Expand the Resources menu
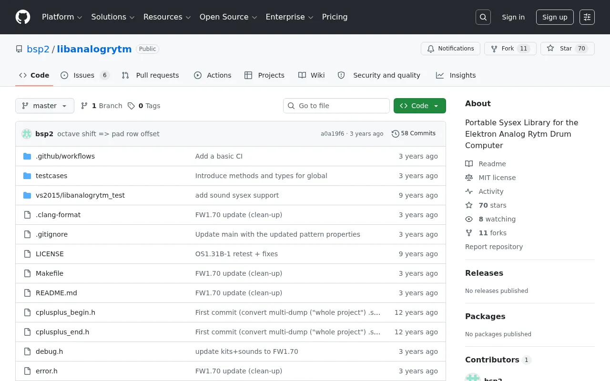Image resolution: width=610 pixels, height=381 pixels. [167, 17]
